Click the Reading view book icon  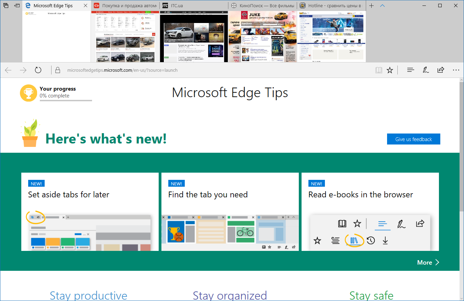[379, 70]
